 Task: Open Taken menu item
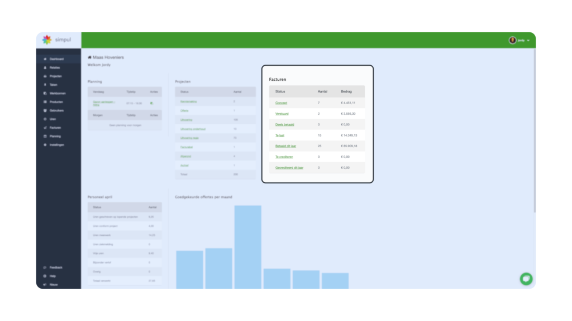(x=54, y=85)
